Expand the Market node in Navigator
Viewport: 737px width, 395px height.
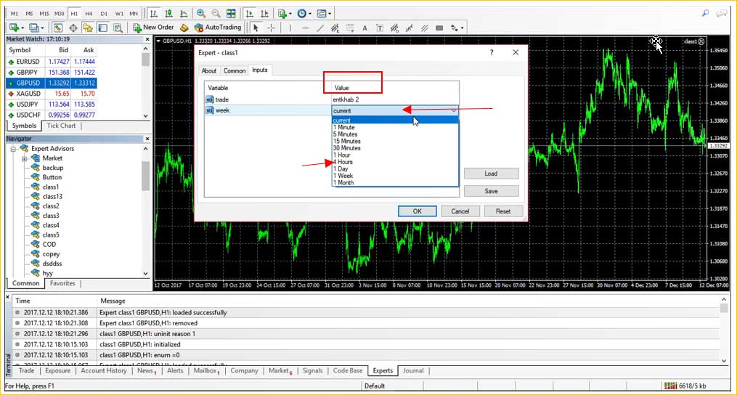pyautogui.click(x=24, y=158)
